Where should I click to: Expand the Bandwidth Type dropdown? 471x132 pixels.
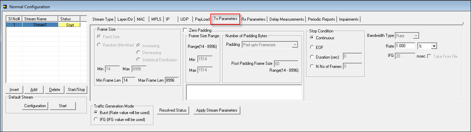[417, 35]
